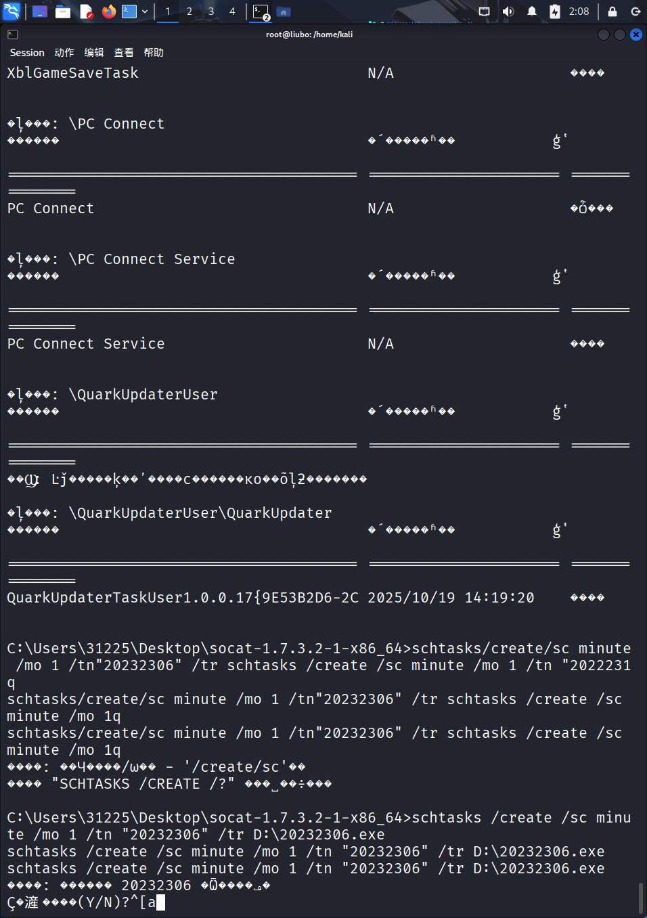
Task: Launch Firefox browser from panel
Action: point(108,12)
